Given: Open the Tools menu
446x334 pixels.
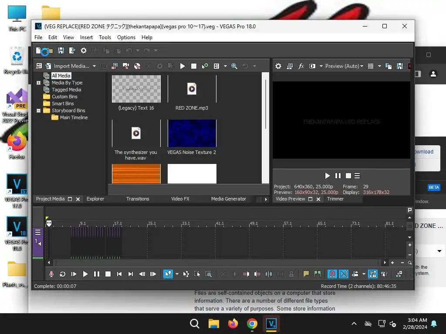Looking at the screenshot, I should (x=105, y=37).
